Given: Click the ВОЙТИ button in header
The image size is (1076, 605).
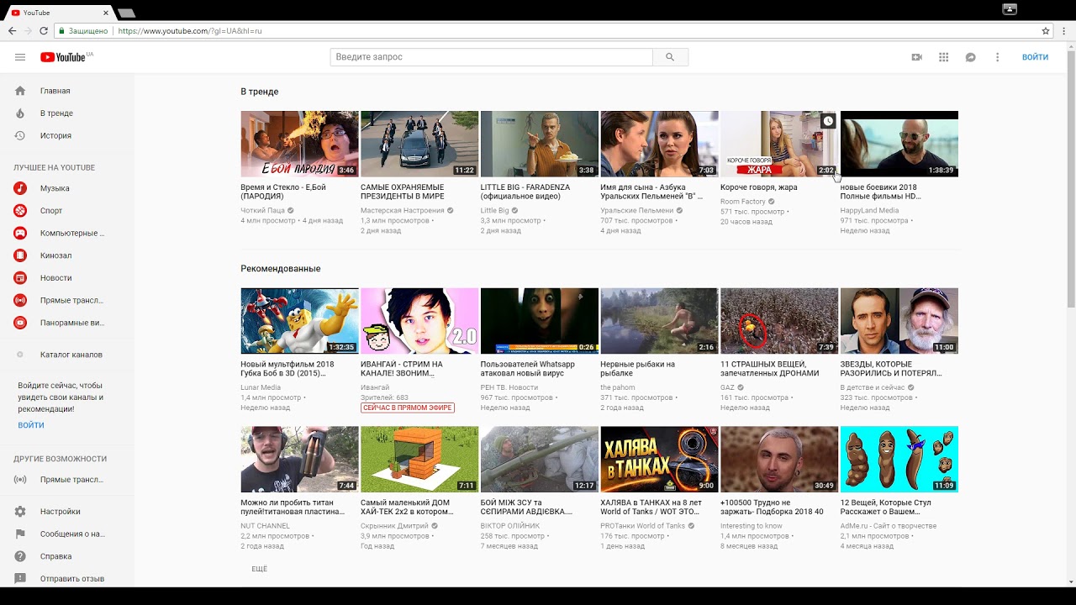Looking at the screenshot, I should pos(1035,57).
